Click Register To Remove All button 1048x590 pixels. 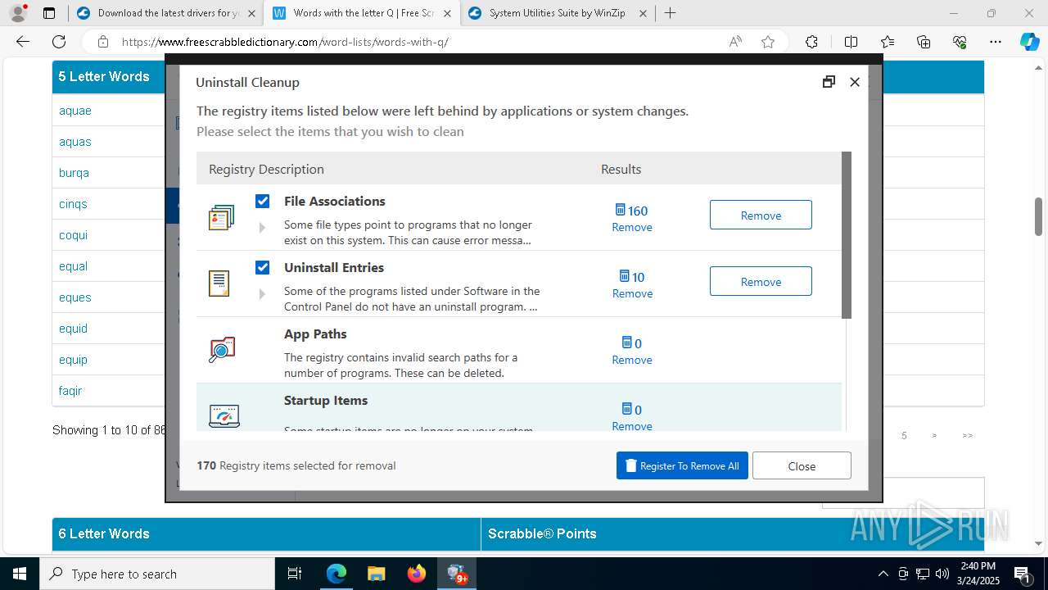(682, 465)
